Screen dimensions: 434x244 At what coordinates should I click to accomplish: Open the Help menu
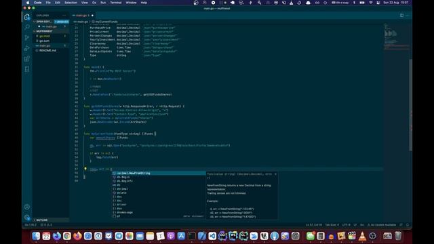coord(144,3)
